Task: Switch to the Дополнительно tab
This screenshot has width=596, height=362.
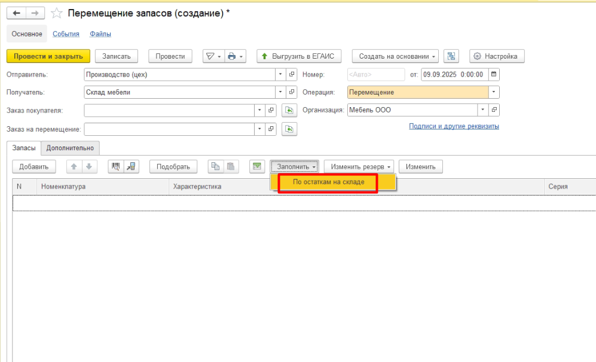Action: pos(70,148)
